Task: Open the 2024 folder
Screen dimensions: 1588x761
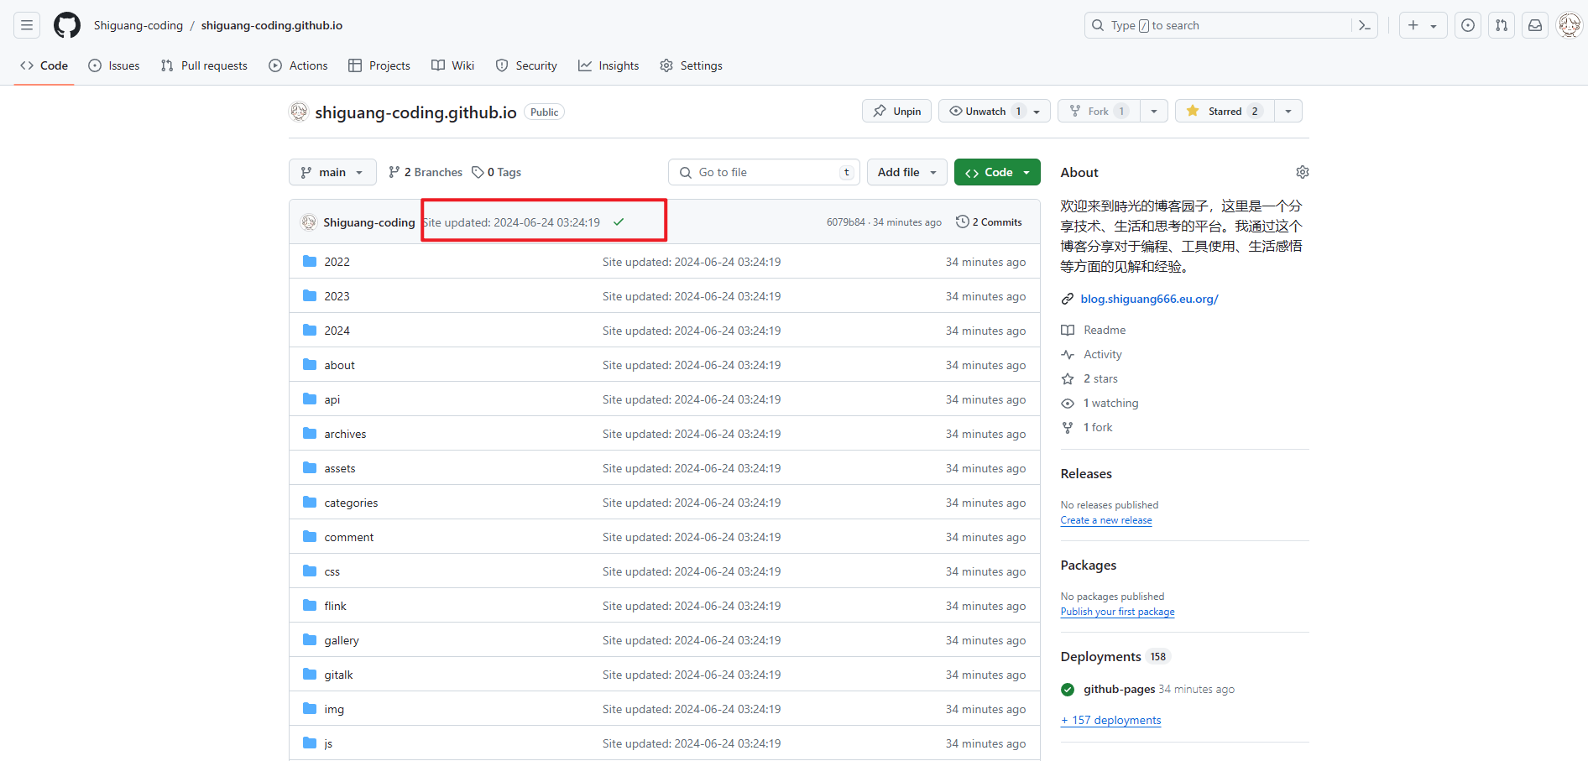Action: 337,331
